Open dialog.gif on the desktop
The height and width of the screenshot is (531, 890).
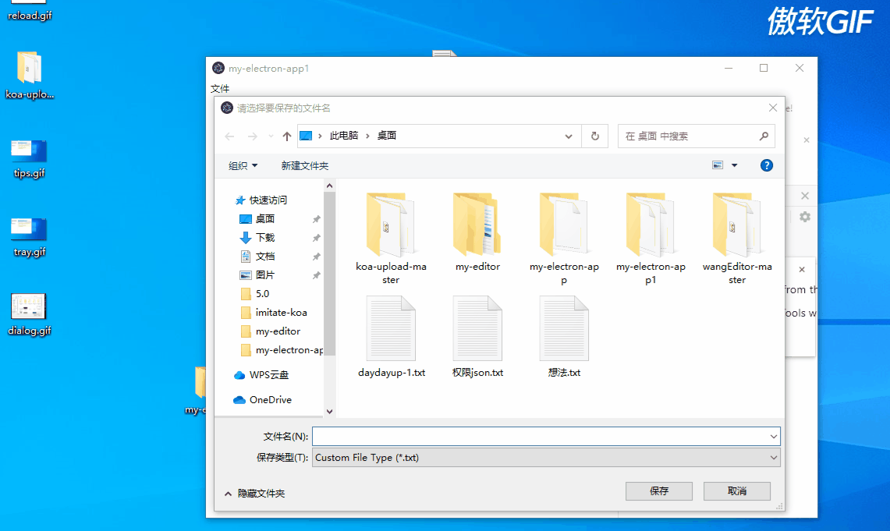point(27,311)
